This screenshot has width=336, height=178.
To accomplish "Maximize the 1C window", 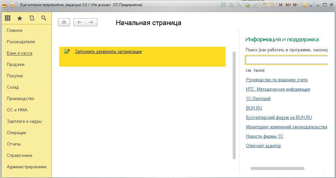I will (325, 5).
